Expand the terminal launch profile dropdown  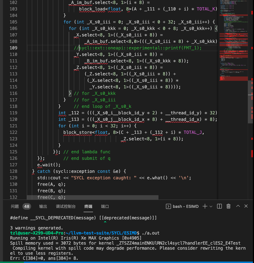(211, 207)
